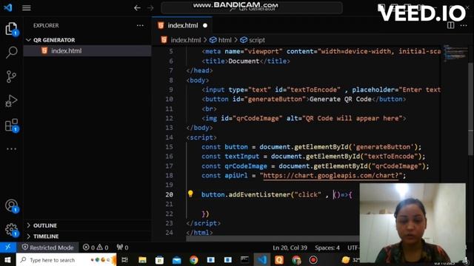Screen dimensions: 474x266
Task: Open Task View on the taskbar
Action: pos(124,259)
